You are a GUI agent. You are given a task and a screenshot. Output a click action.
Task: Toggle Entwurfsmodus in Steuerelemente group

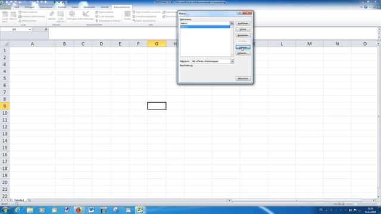86,16
